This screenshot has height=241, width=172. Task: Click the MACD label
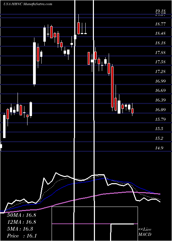[x=145, y=234]
